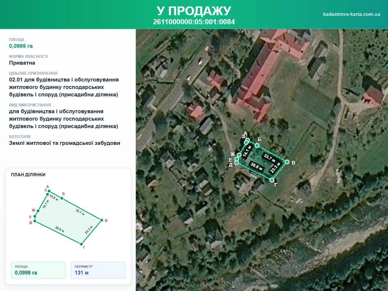
Task: Click vertex Е marker on the satellite map
Action: tap(237, 159)
